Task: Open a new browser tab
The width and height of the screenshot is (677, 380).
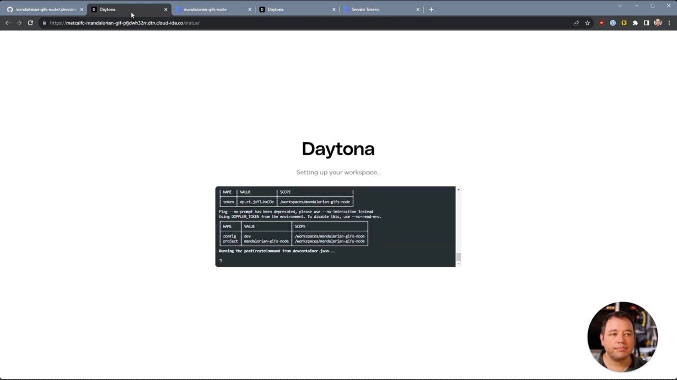Action: tap(431, 9)
